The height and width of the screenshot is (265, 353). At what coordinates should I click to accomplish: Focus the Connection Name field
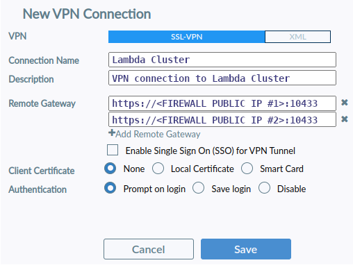coord(222,60)
